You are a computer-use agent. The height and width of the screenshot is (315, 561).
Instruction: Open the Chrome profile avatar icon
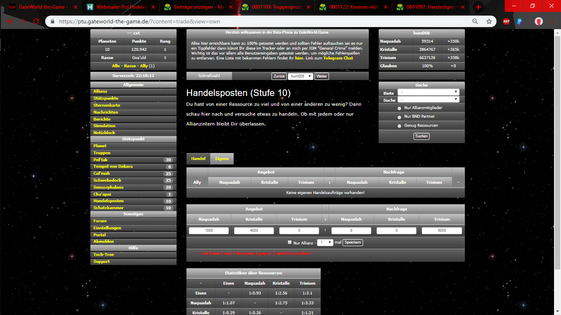point(539,21)
